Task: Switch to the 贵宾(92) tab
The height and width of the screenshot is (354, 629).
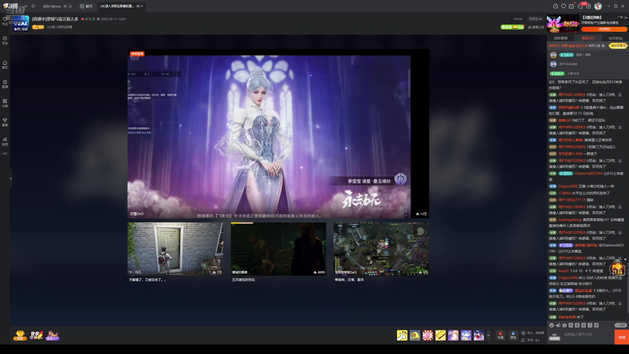Action: tap(588, 38)
